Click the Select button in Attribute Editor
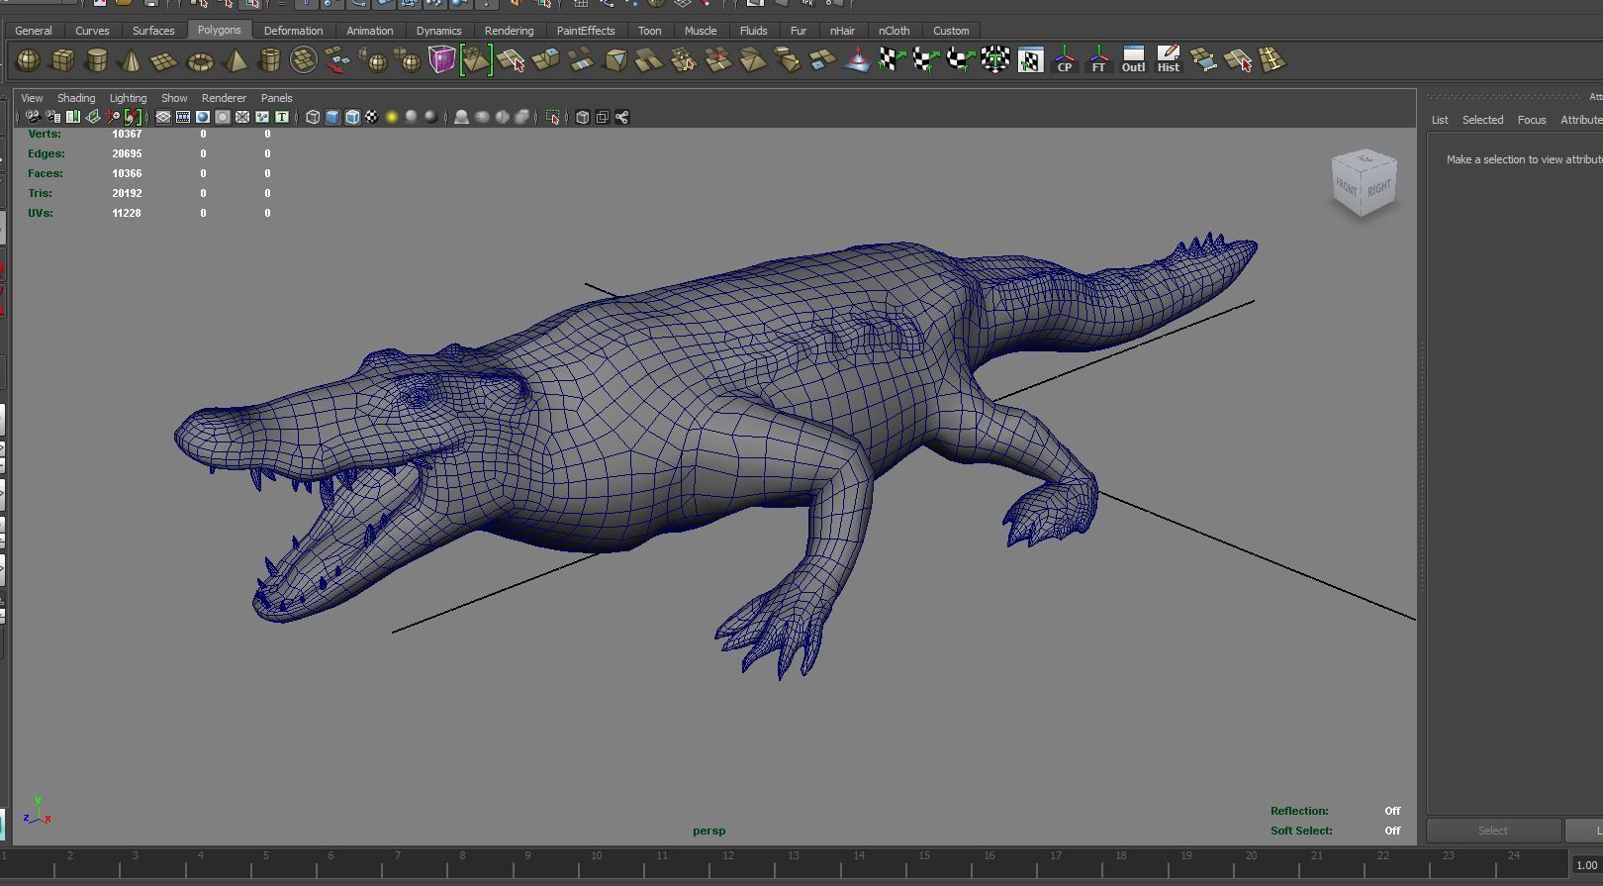 coord(1493,831)
